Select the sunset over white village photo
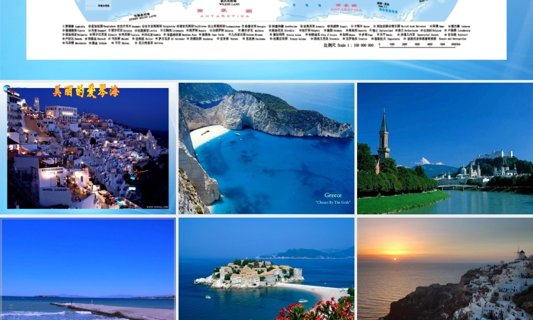533x320 pixels. coord(445,269)
